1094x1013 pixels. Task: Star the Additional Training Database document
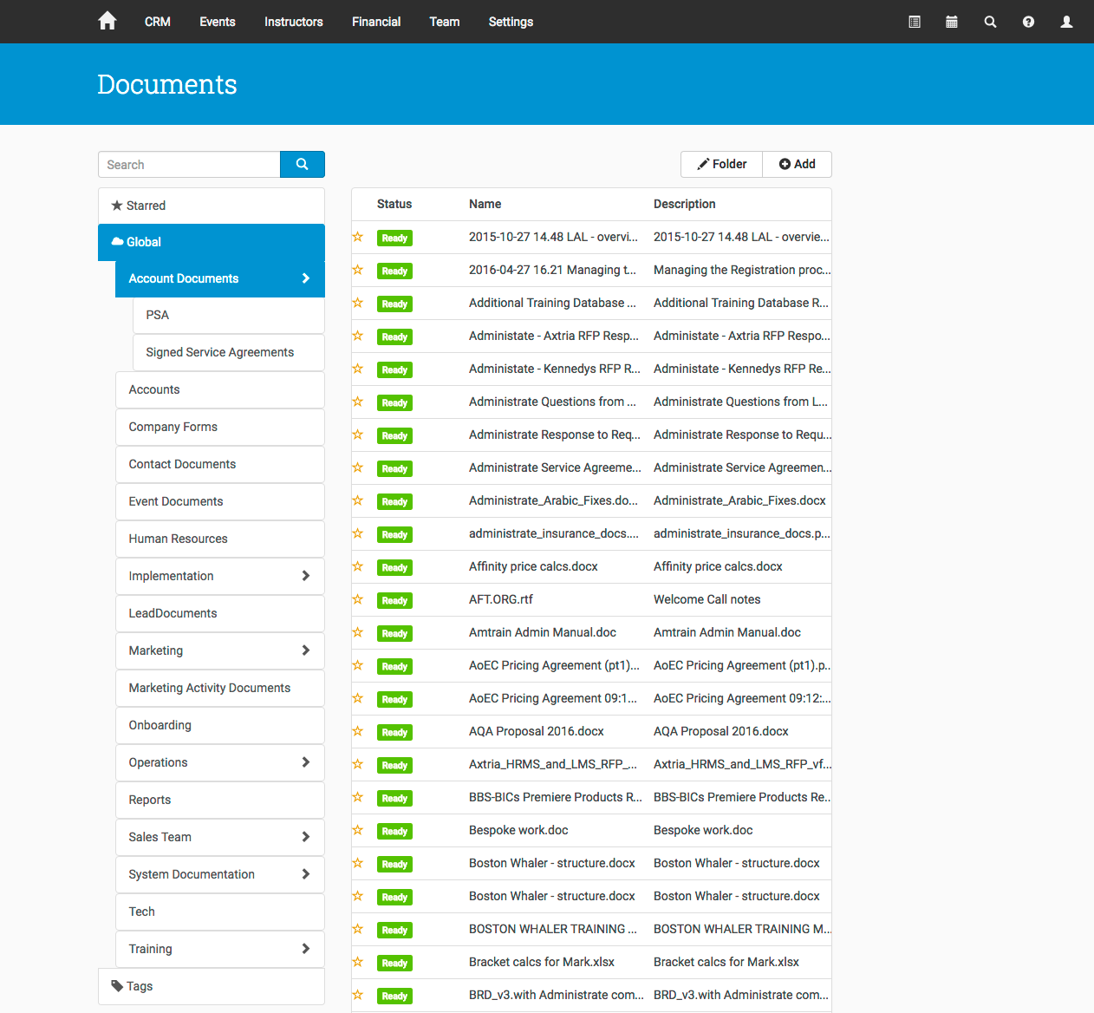pos(357,303)
